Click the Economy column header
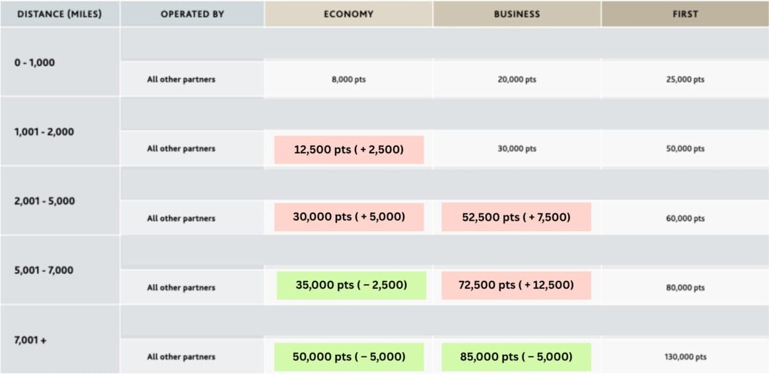Viewport: 769px width, 380px height. (x=348, y=14)
